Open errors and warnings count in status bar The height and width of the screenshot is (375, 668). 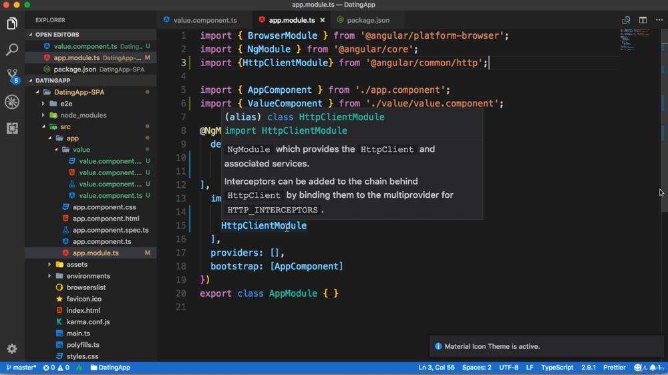(56, 368)
